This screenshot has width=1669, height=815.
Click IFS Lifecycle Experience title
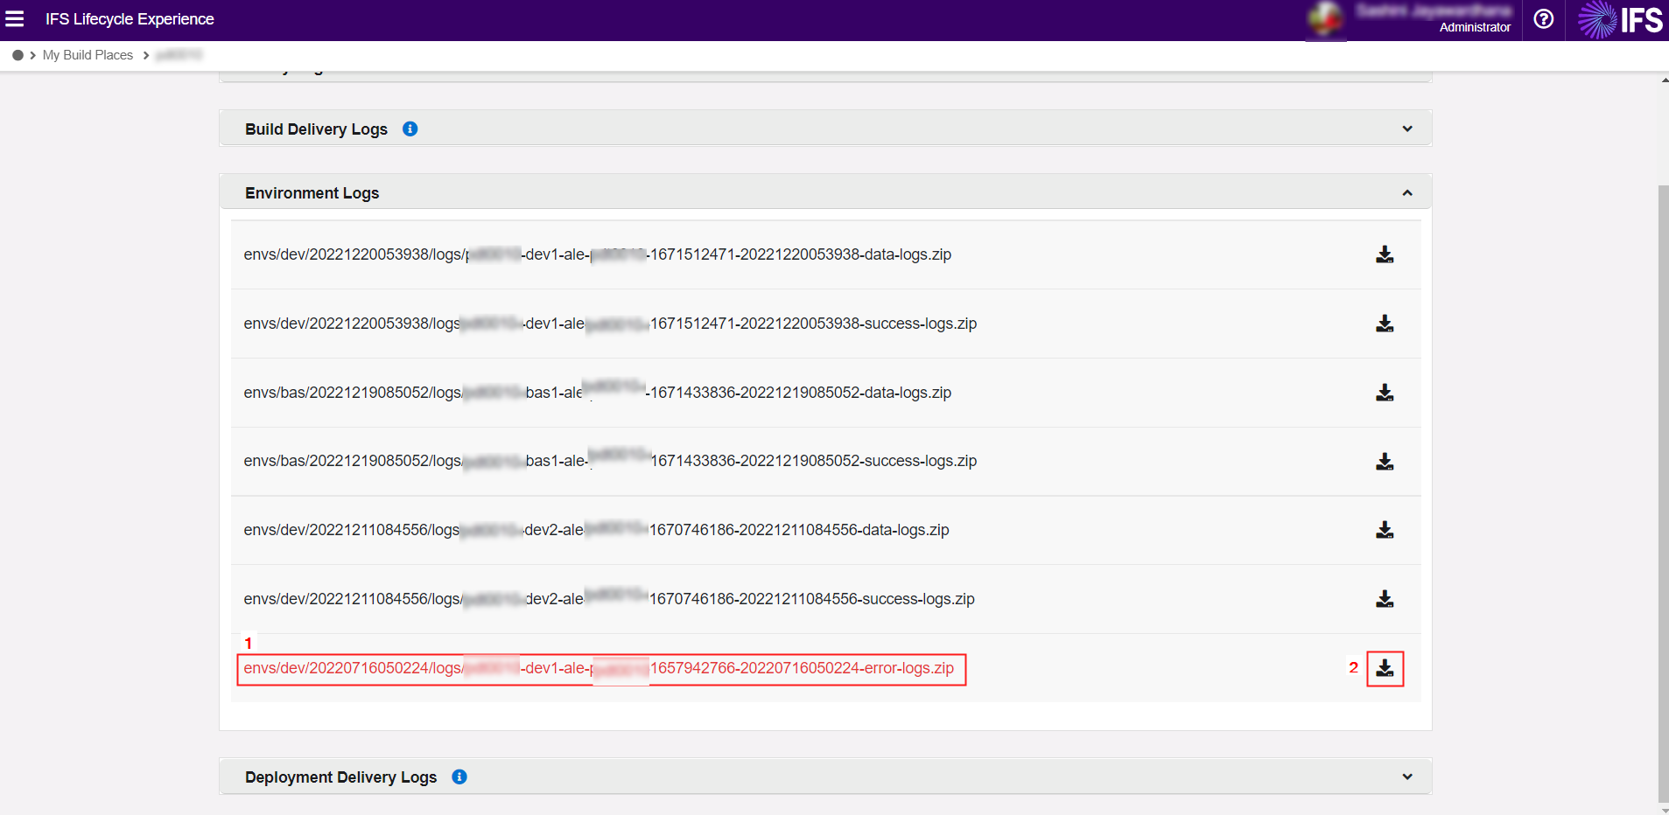130,19
